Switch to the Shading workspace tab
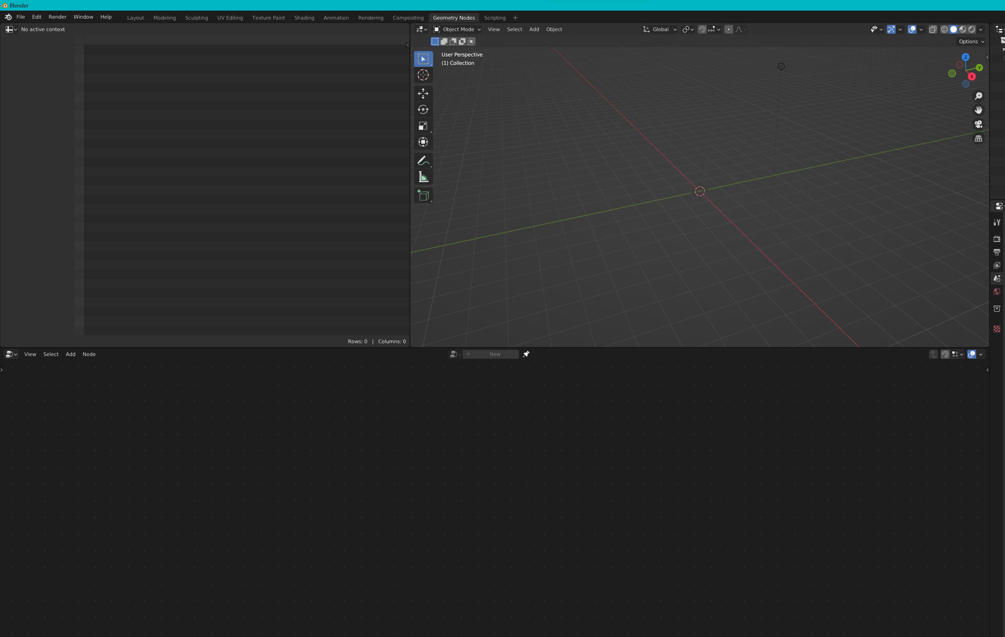Screen dimensions: 1005x637 coord(304,17)
